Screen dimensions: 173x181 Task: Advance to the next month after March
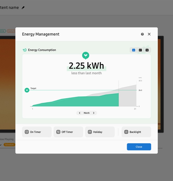[x=94, y=113]
